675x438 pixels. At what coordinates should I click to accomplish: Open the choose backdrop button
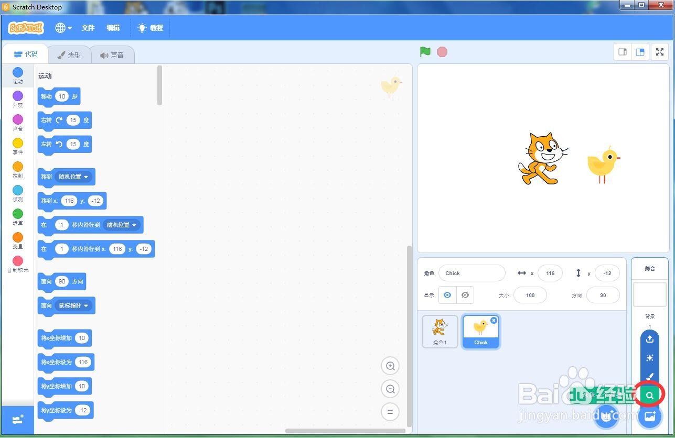(x=650, y=417)
